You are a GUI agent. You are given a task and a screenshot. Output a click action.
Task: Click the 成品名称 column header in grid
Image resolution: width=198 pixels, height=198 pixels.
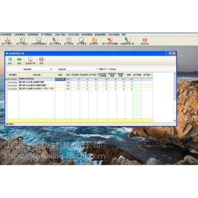point(37,75)
